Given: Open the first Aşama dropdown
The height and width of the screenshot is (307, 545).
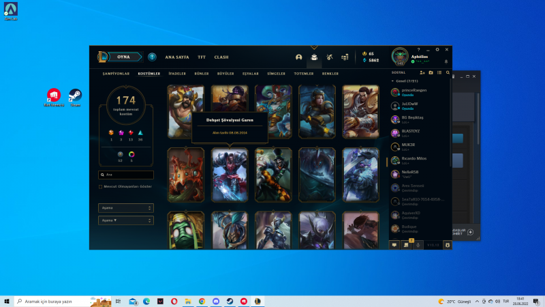Looking at the screenshot, I should (x=126, y=208).
